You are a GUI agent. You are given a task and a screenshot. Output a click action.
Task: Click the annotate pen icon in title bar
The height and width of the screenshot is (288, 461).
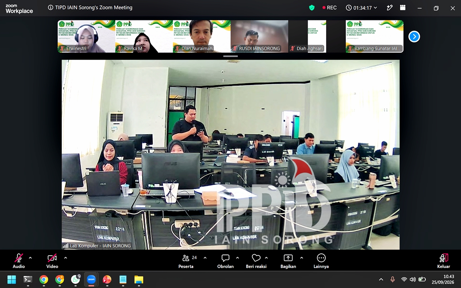(x=390, y=8)
